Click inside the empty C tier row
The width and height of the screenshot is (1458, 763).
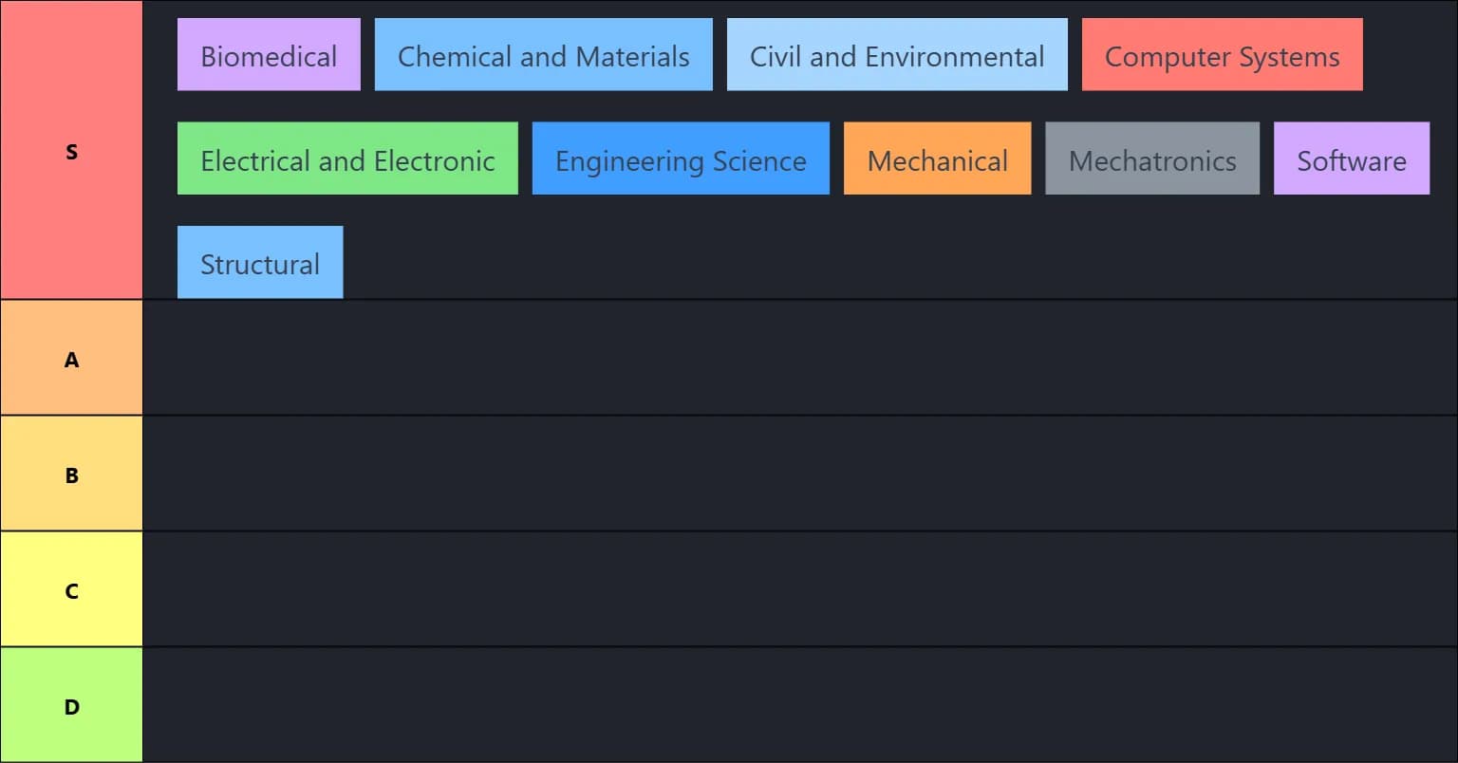[x=799, y=589]
